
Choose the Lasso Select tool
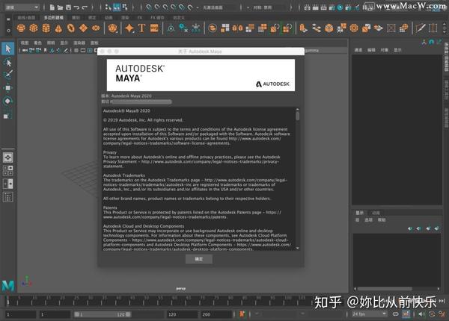click(x=8, y=62)
